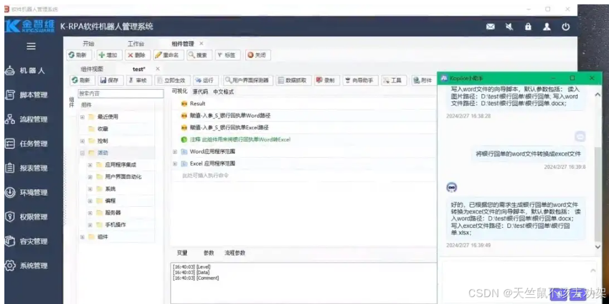Toggle the hamburger menu in the sidebar
Screen dimensions: 609x304
pyautogui.click(x=31, y=46)
